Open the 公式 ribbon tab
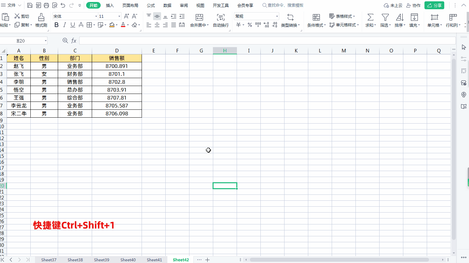Screen dimensions: 469x263 pyautogui.click(x=151, y=5)
